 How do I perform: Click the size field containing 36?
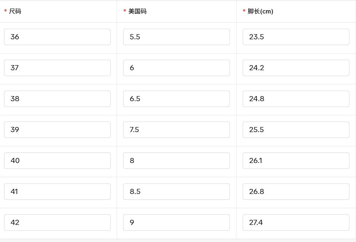[x=57, y=37]
